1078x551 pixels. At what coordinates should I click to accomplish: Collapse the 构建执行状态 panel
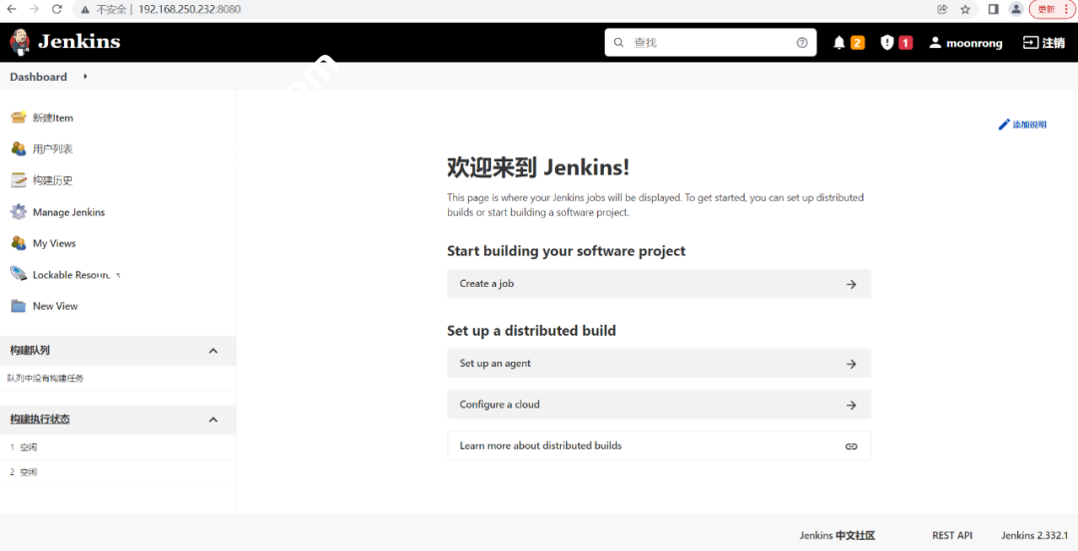click(x=213, y=419)
